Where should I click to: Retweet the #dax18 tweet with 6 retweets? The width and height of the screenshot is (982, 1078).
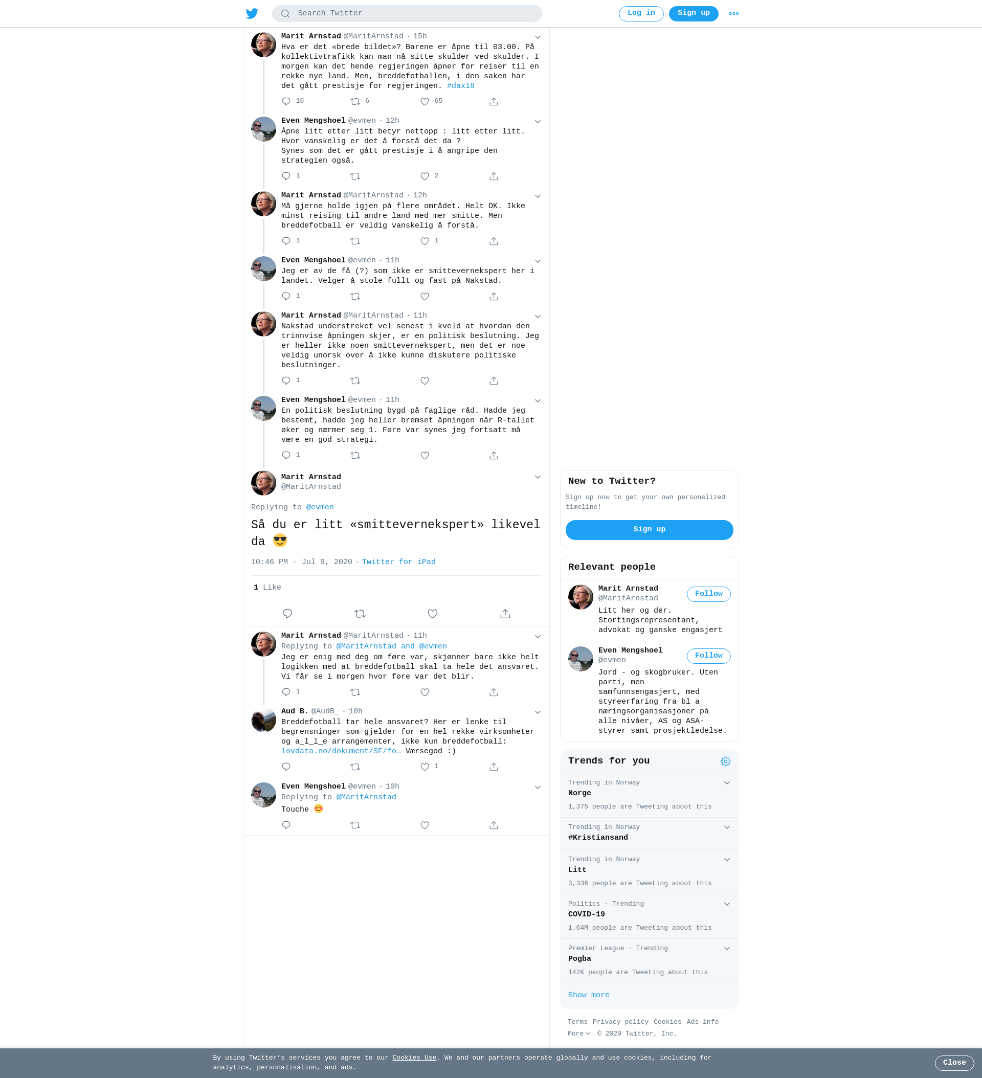[x=355, y=102]
